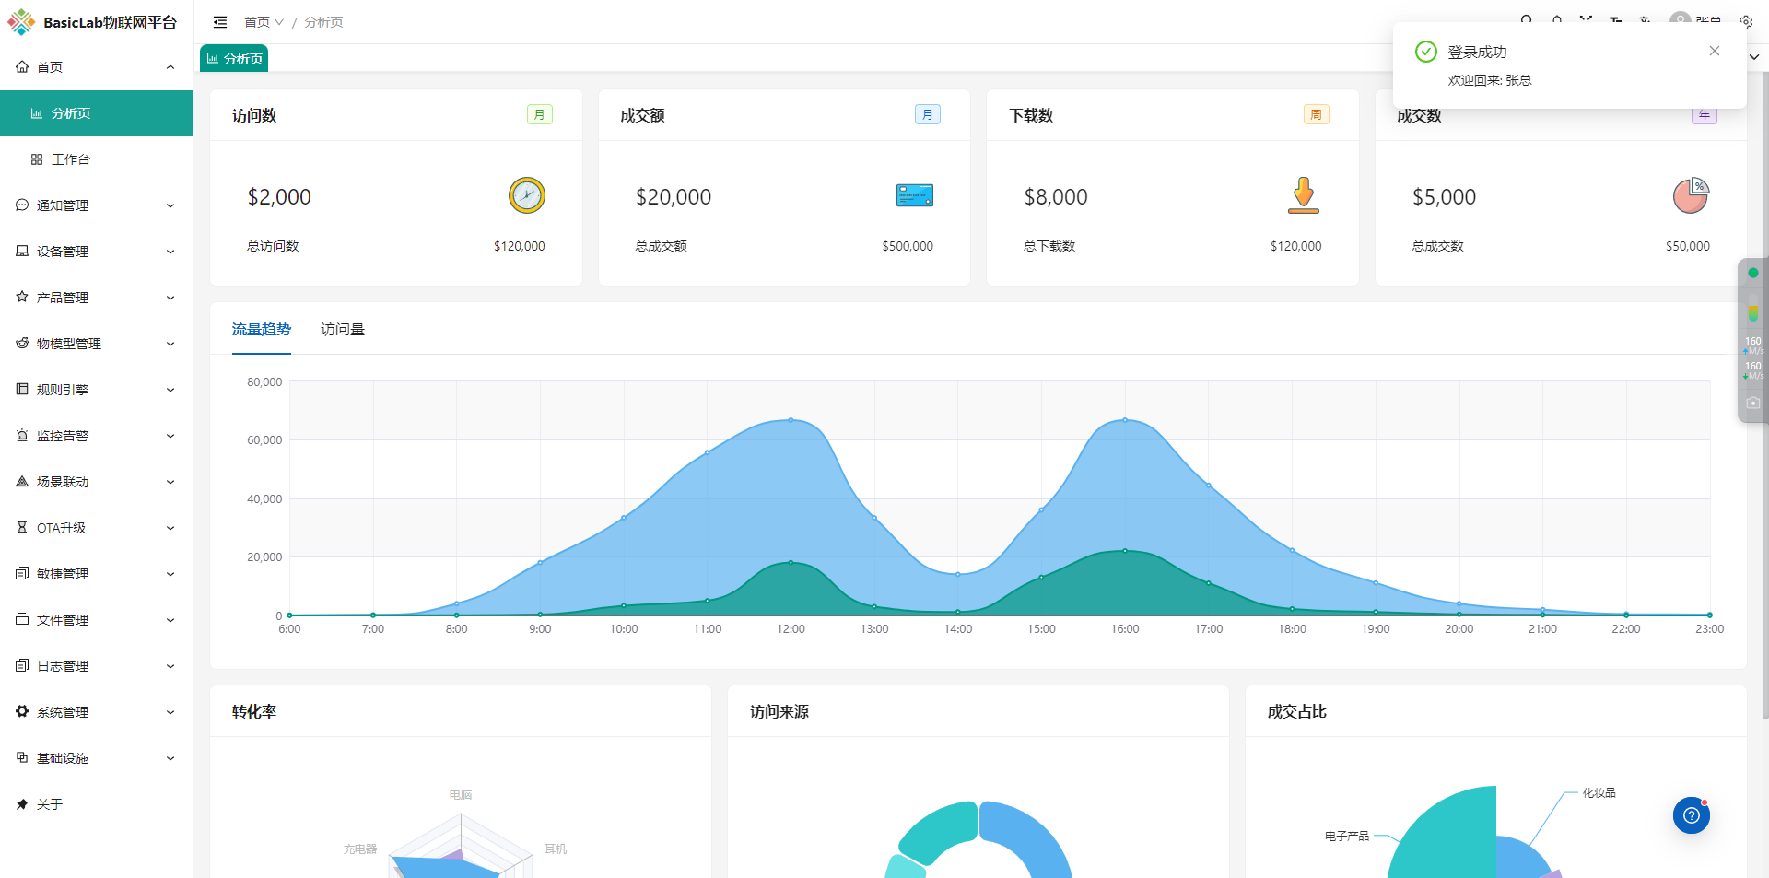
Task: Click the green success checkmark icon
Action: coord(1426,52)
